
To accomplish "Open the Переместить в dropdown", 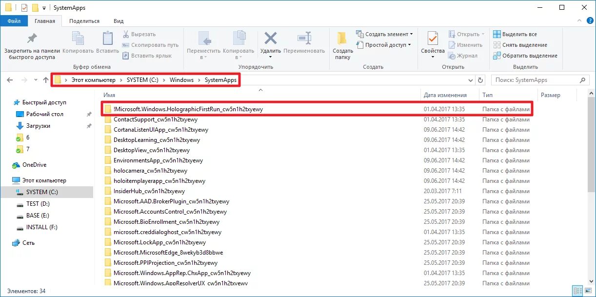I will click(203, 45).
